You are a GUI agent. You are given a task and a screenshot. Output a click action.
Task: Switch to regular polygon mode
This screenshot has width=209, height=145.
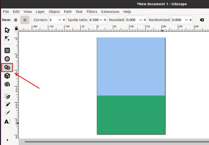coord(16,20)
